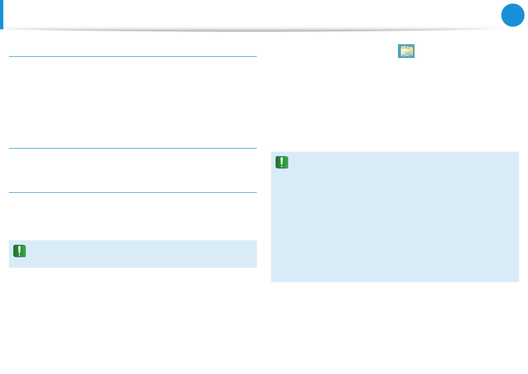Click the middle blue section divider line
The image size is (528, 374).
(x=133, y=148)
